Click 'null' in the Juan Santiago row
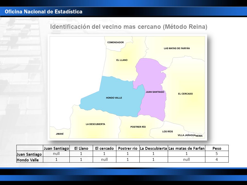 pos(56,154)
